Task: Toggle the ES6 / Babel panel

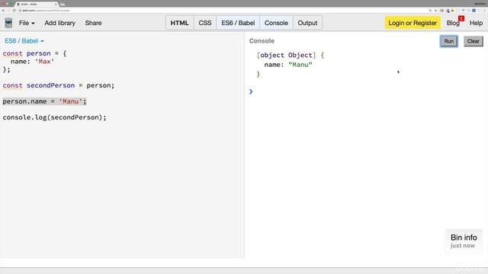Action: [238, 23]
